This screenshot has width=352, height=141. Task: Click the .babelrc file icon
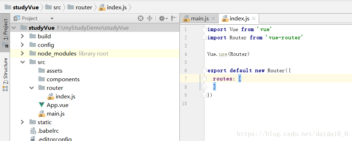click(33, 131)
